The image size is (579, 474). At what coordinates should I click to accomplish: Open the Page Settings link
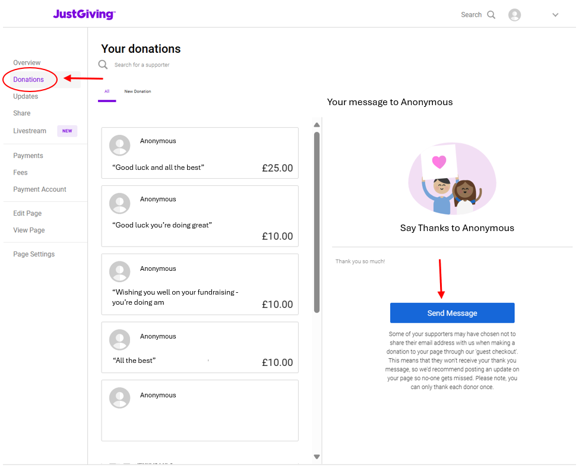(34, 254)
